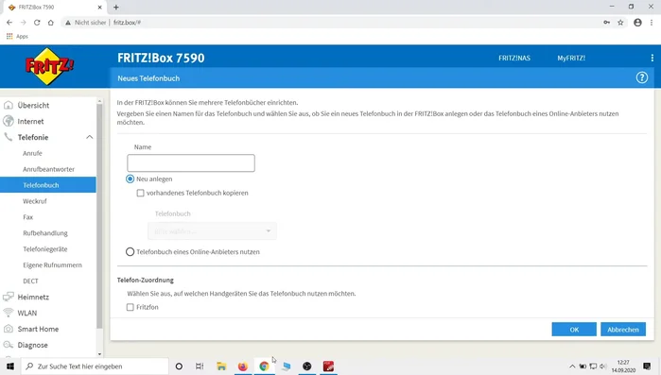Launch Firefox from taskbar
This screenshot has height=375, width=661.
pos(243,366)
